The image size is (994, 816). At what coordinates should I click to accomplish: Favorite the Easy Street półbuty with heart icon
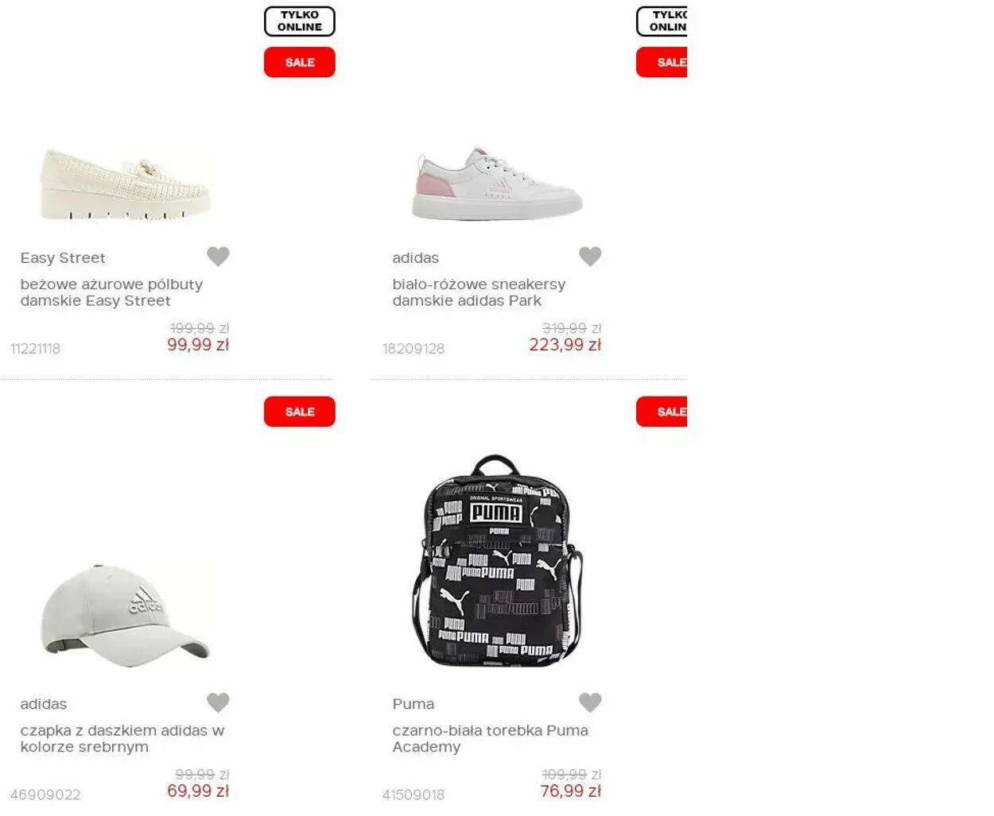coord(218,256)
